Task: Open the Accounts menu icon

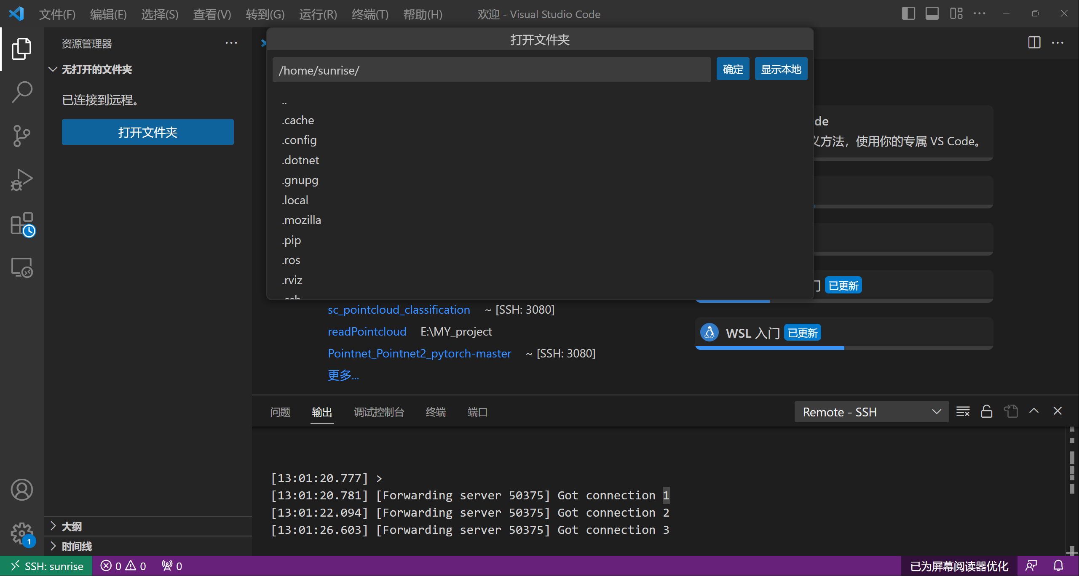Action: point(21,490)
